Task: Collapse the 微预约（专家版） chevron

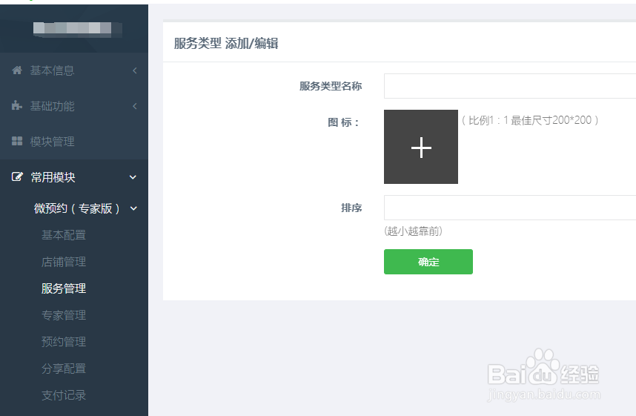Action: tap(133, 208)
